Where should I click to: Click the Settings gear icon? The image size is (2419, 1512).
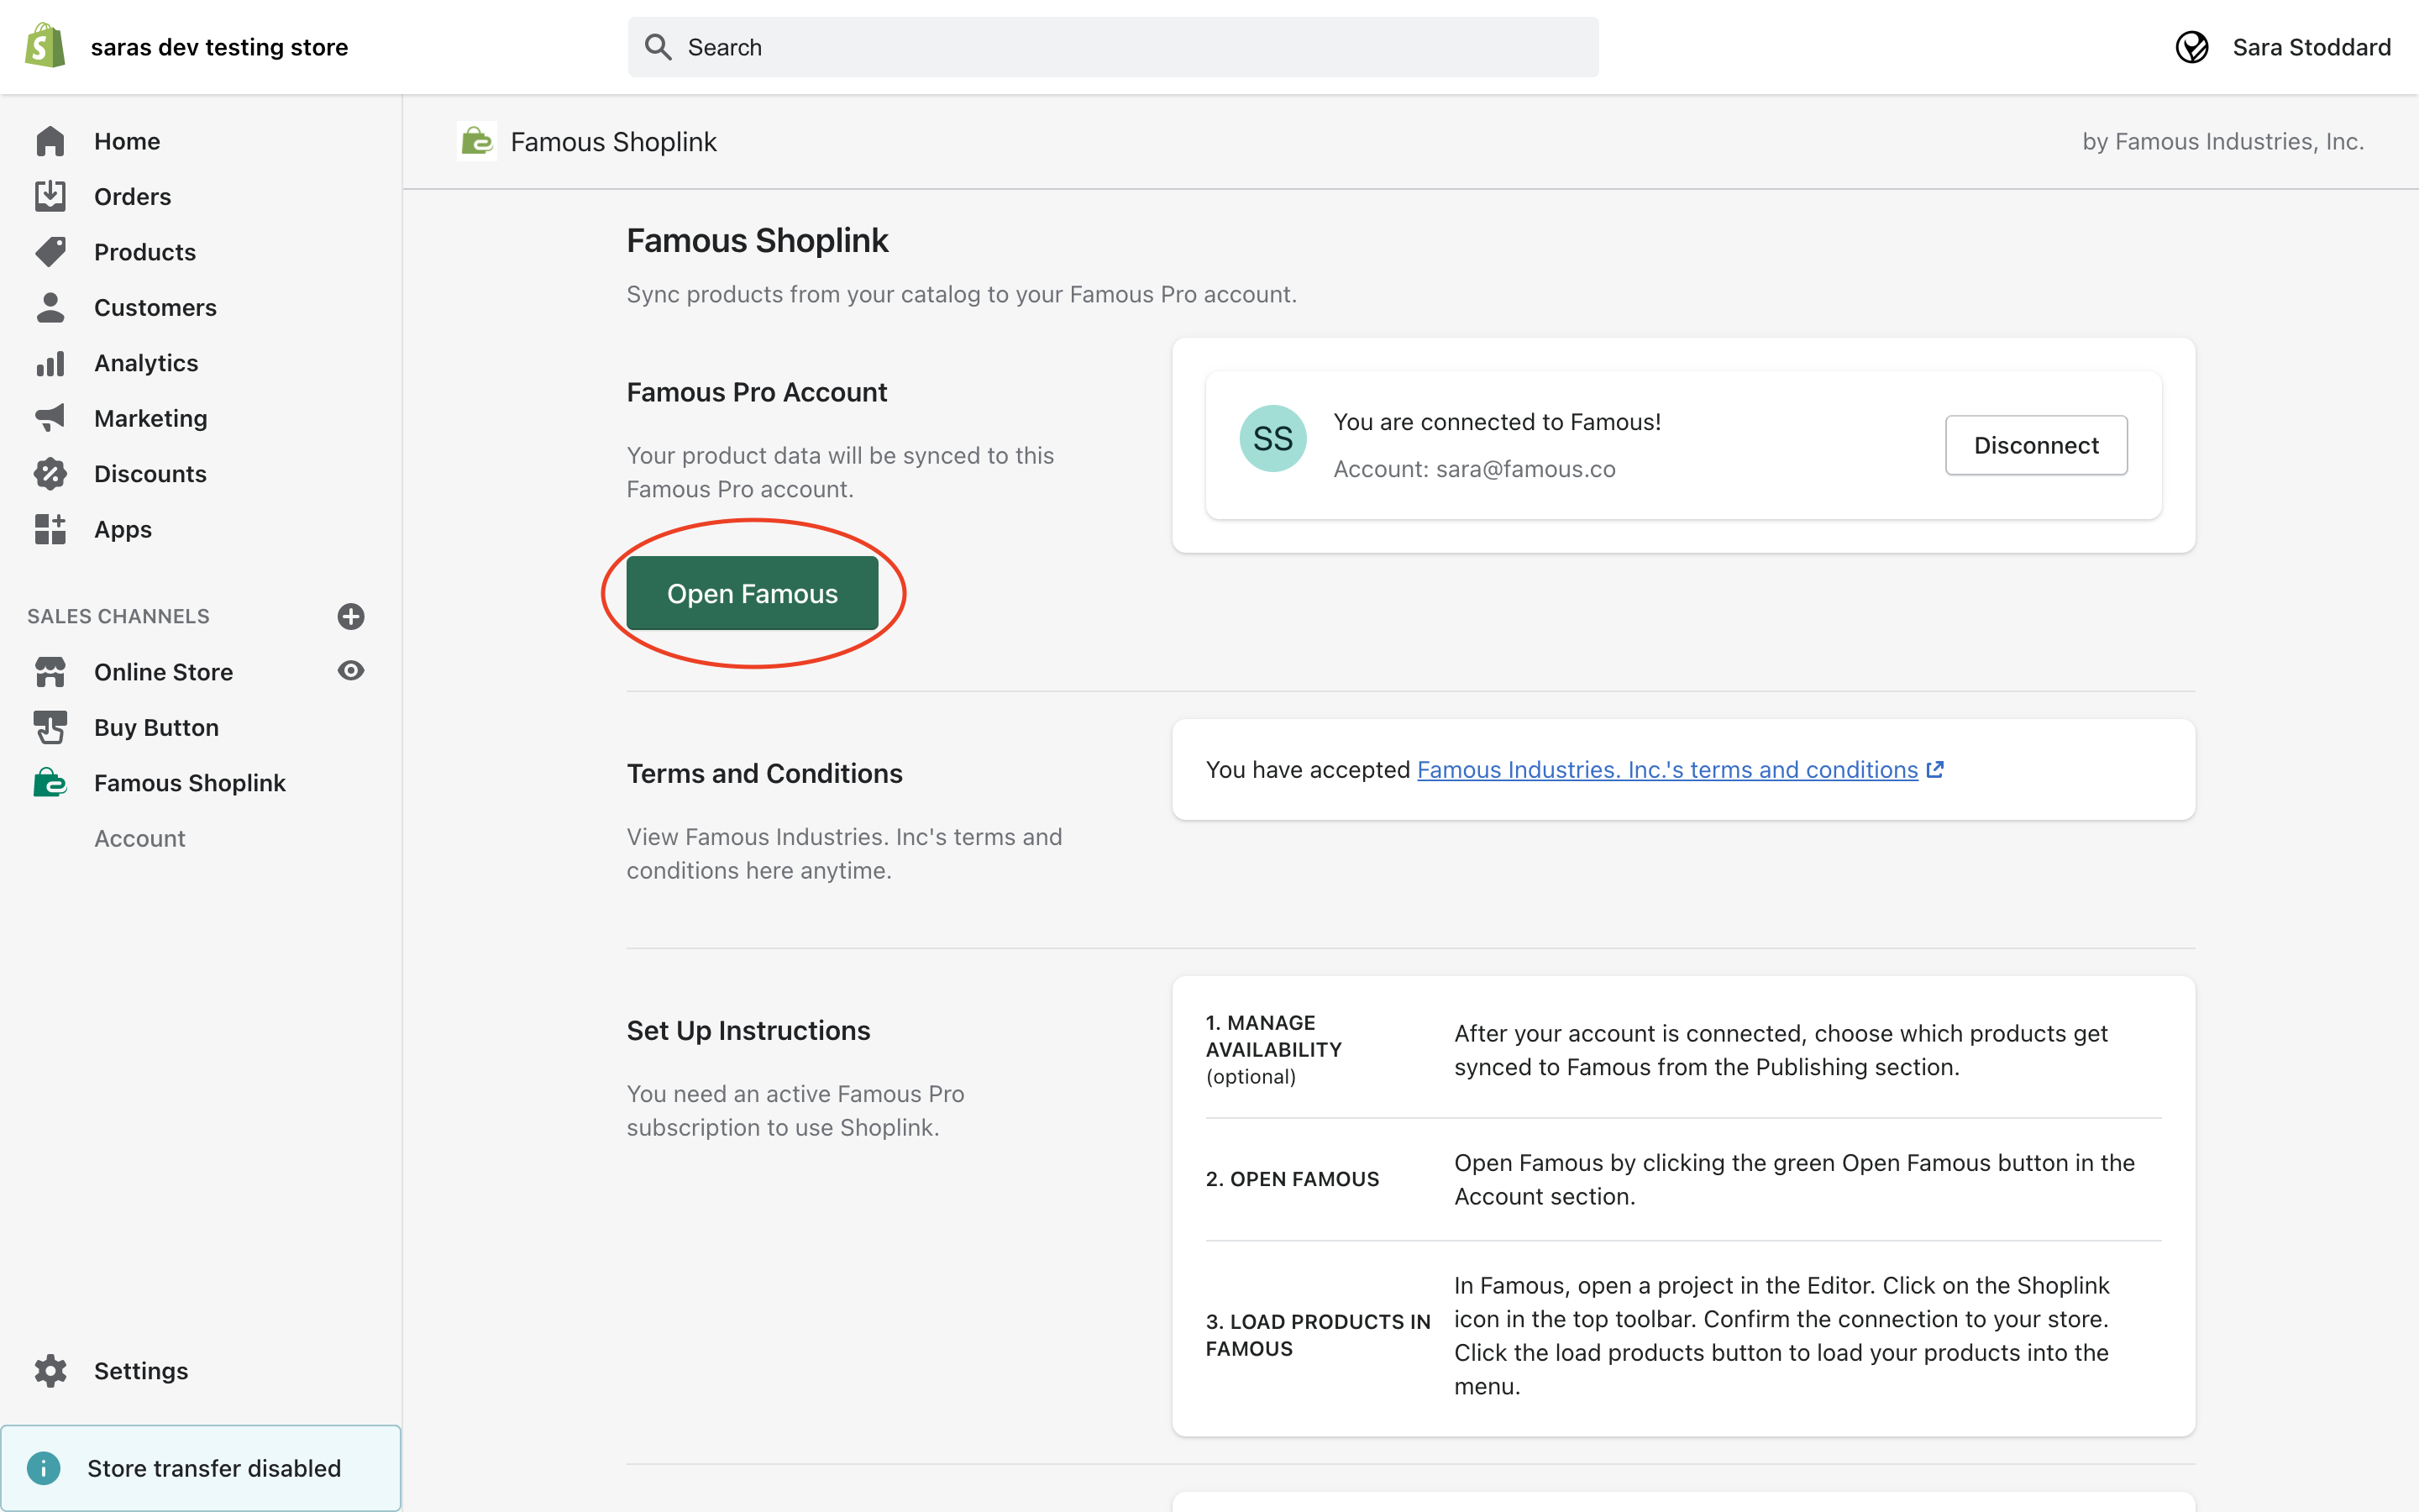pyautogui.click(x=50, y=1370)
